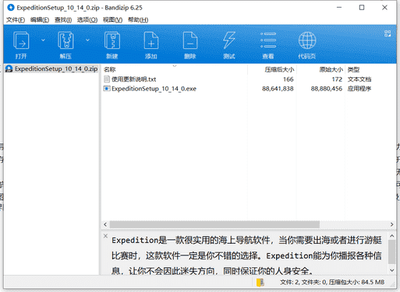Viewport: 400px width, 292px height.
Task: Minimize the Bandizip window
Action: tap(339, 8)
